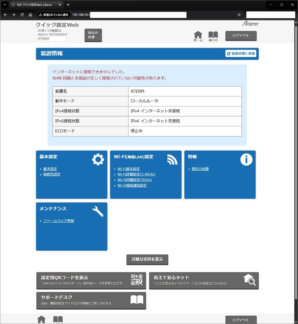Screen dimensions: 298x324
Task: Click the クイック設定Web page title
Action: [57, 25]
